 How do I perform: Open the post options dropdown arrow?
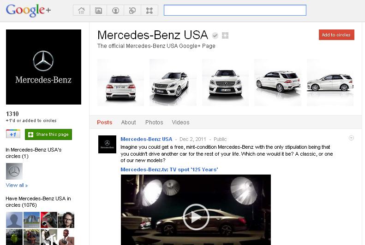click(x=351, y=138)
